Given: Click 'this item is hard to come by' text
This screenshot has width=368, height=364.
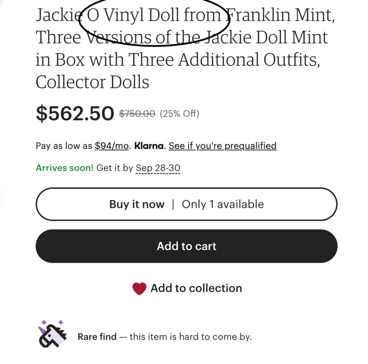Looking at the screenshot, I should [190, 337].
